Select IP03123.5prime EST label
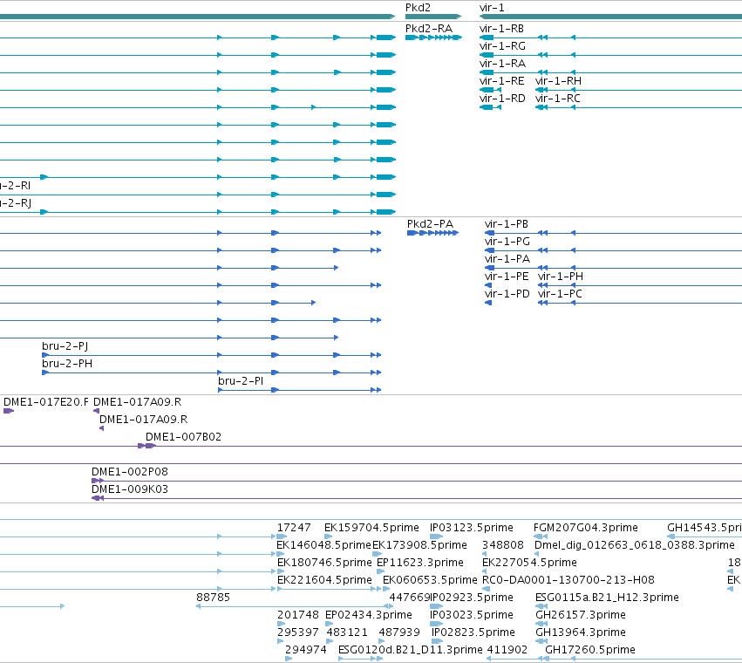742x663 pixels. coord(472,528)
